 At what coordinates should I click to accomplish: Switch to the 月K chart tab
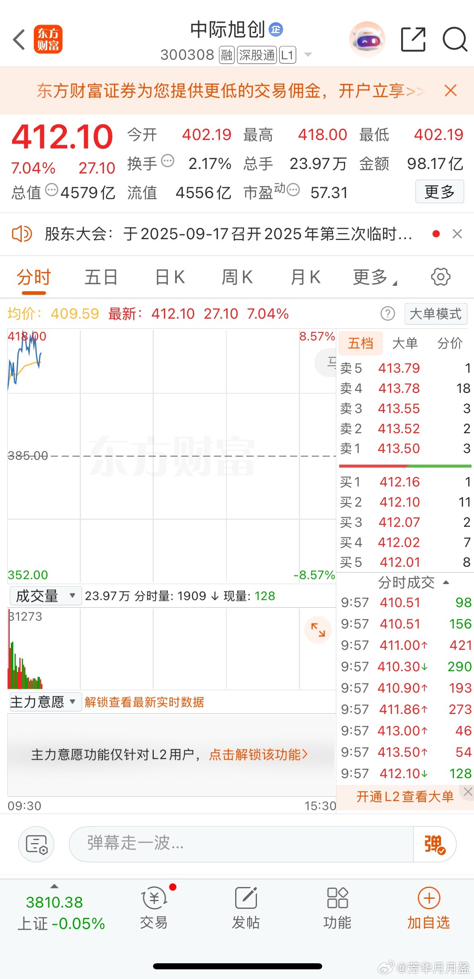coord(305,278)
